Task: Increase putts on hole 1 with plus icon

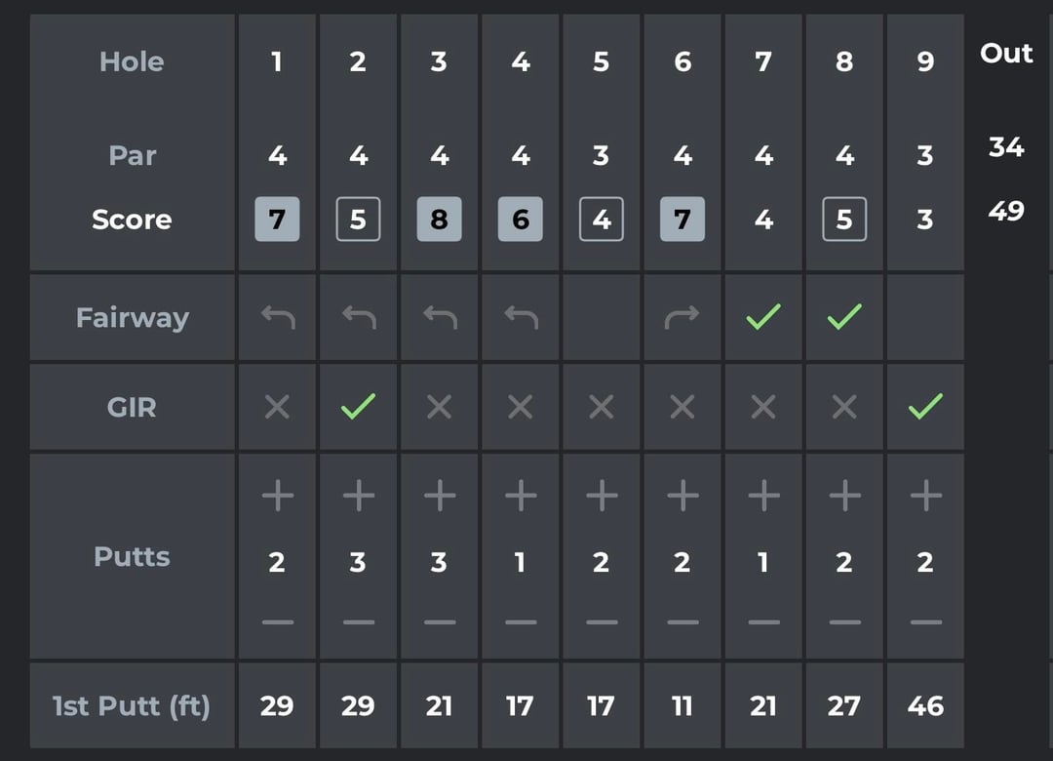Action: tap(277, 497)
